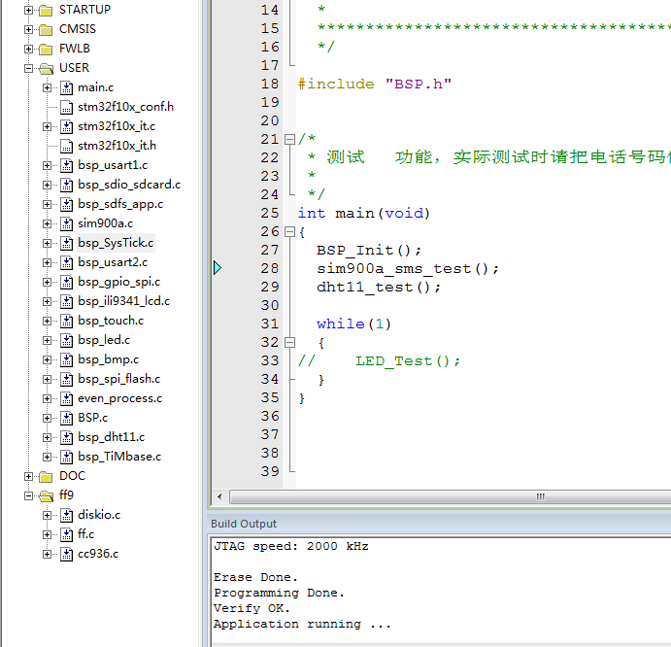Click the BSP.c file icon
Screen dimensions: 671x647
tap(66, 418)
